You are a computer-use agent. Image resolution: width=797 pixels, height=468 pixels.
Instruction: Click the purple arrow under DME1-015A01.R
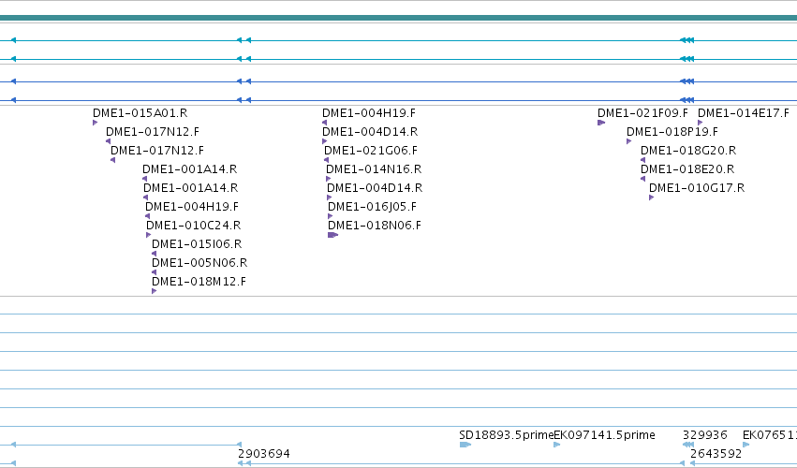95,123
